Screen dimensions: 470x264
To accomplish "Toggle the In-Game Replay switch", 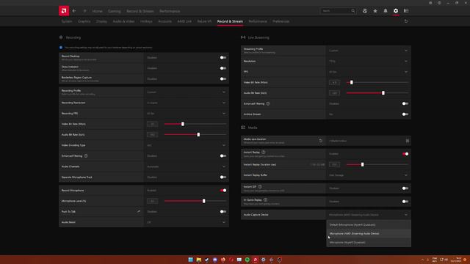I will [x=405, y=202].
